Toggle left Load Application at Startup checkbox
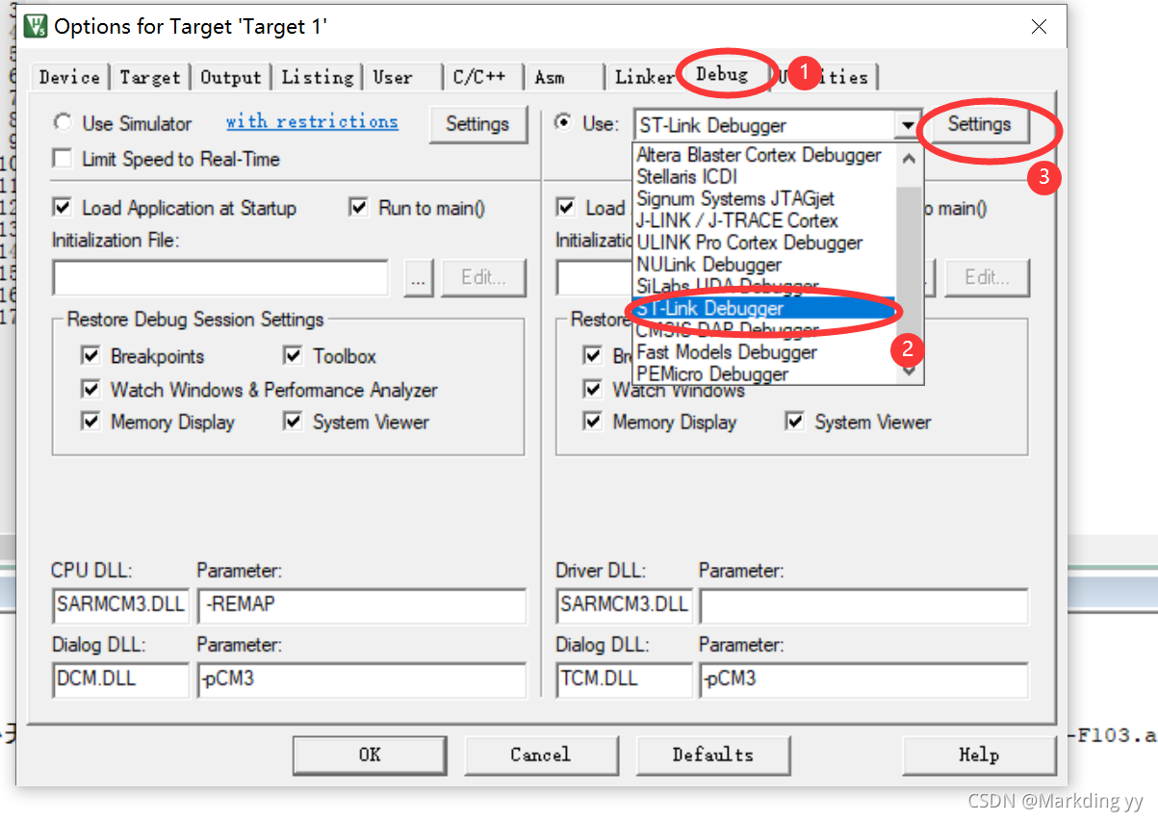Viewport: 1158px width, 821px height. point(64,208)
